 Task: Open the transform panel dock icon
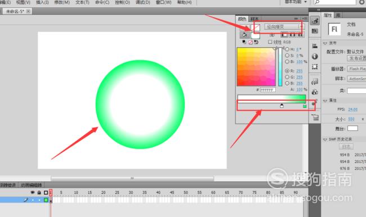pyautogui.click(x=315, y=67)
